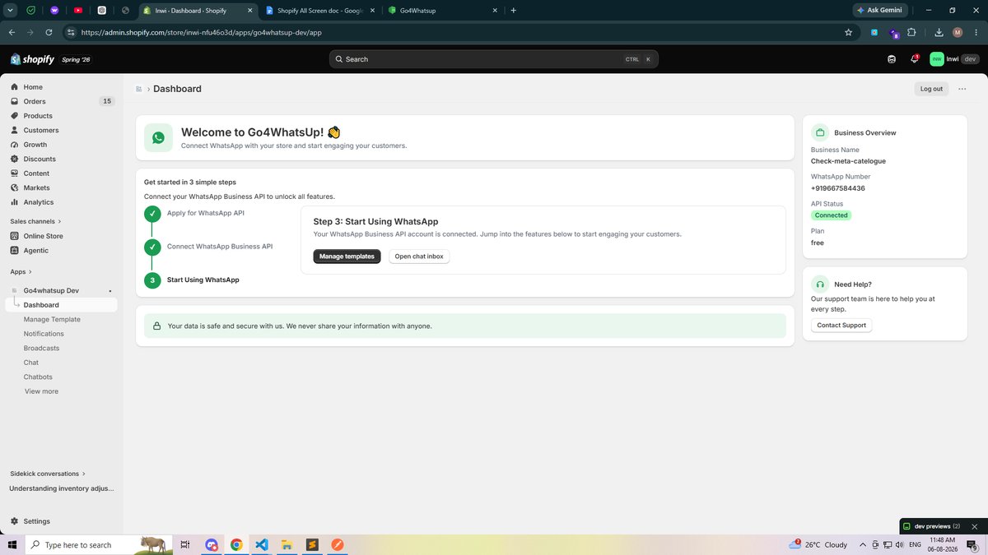Open the Markets icon entry in sidebar

(x=15, y=187)
